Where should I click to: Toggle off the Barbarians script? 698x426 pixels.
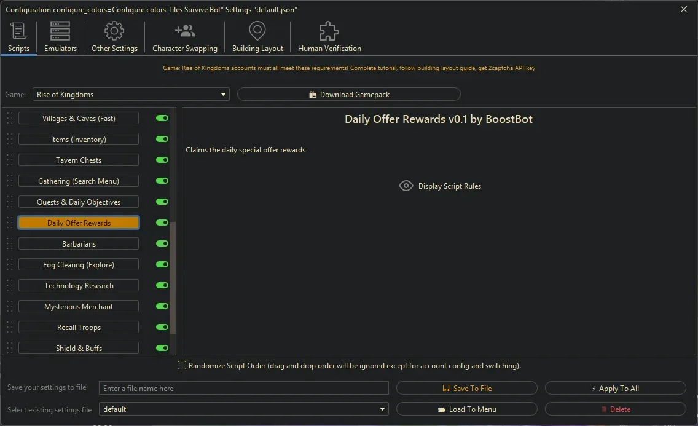click(x=162, y=243)
